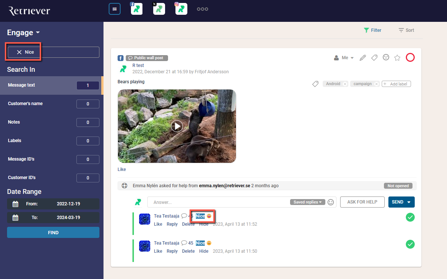
Task: Click the Add label field
Action: coord(396,84)
